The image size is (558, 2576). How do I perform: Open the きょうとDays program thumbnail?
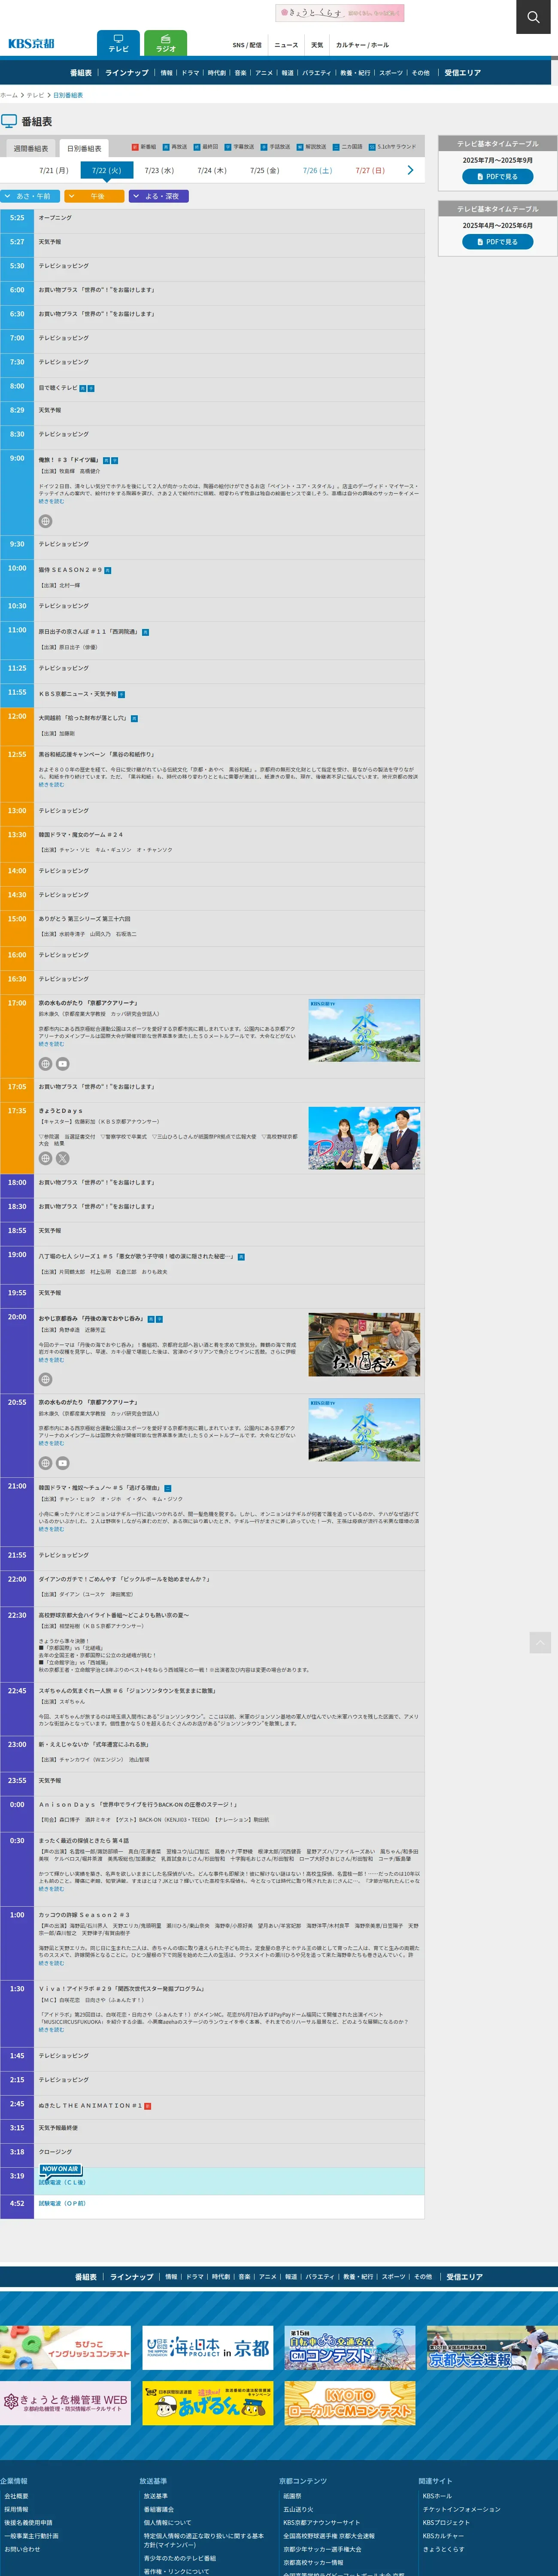pos(364,1138)
